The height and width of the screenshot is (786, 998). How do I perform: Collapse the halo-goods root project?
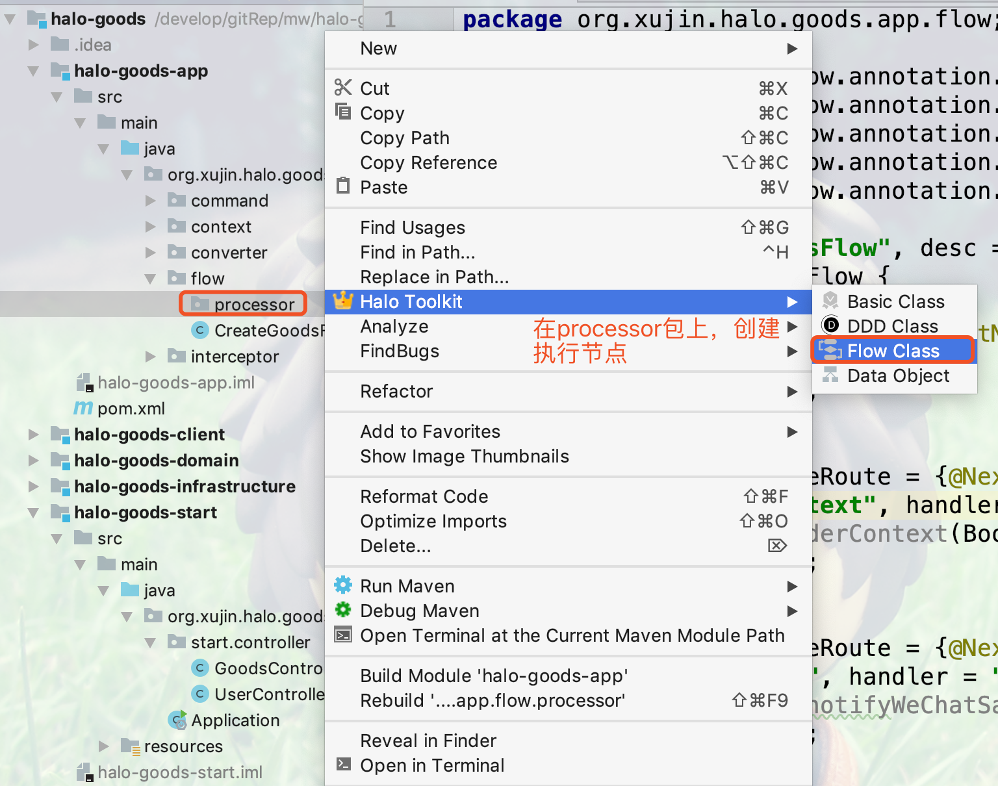click(x=10, y=19)
